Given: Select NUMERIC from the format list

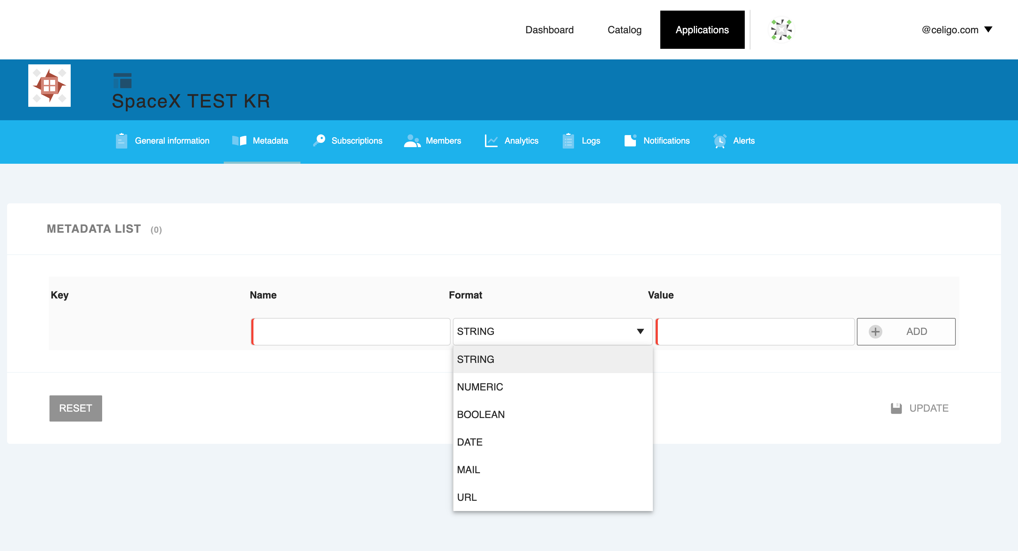Looking at the screenshot, I should 480,387.
